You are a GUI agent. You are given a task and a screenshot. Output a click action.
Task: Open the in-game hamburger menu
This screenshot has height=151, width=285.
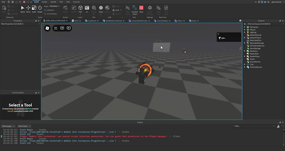coord(56,28)
